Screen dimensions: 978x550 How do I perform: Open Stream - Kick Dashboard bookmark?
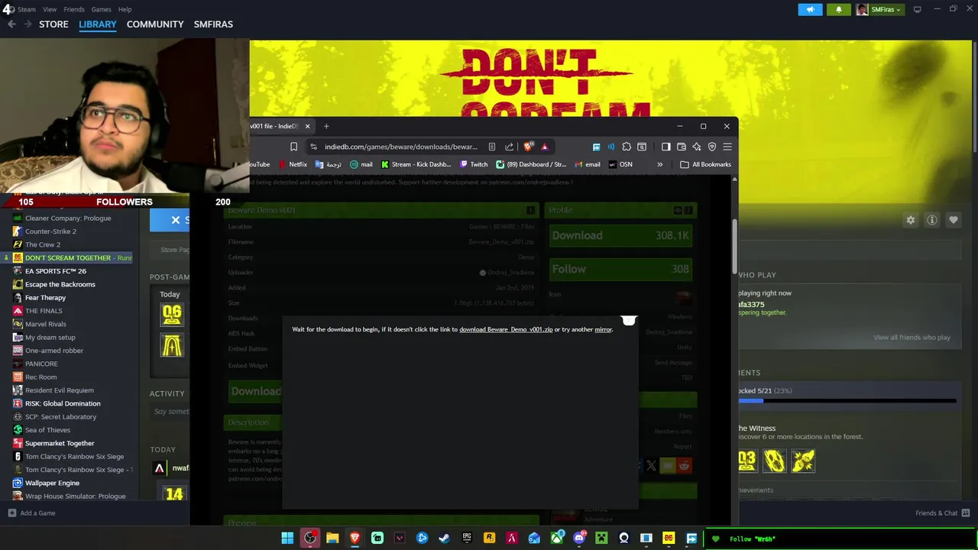[x=416, y=164]
